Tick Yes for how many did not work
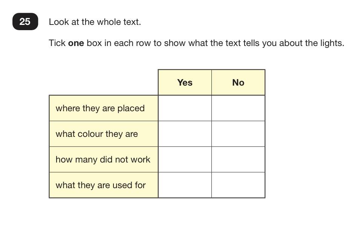 click(185, 159)
